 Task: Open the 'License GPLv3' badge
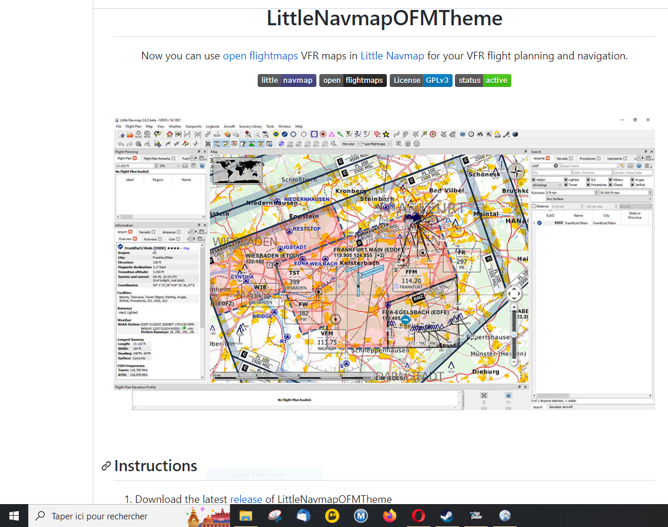click(420, 80)
